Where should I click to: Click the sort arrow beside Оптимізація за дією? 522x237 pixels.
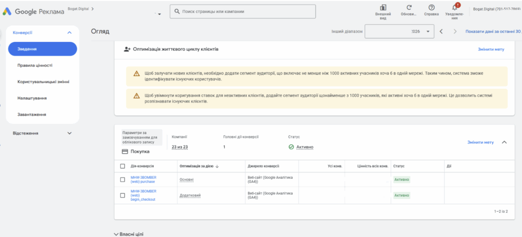(217, 166)
